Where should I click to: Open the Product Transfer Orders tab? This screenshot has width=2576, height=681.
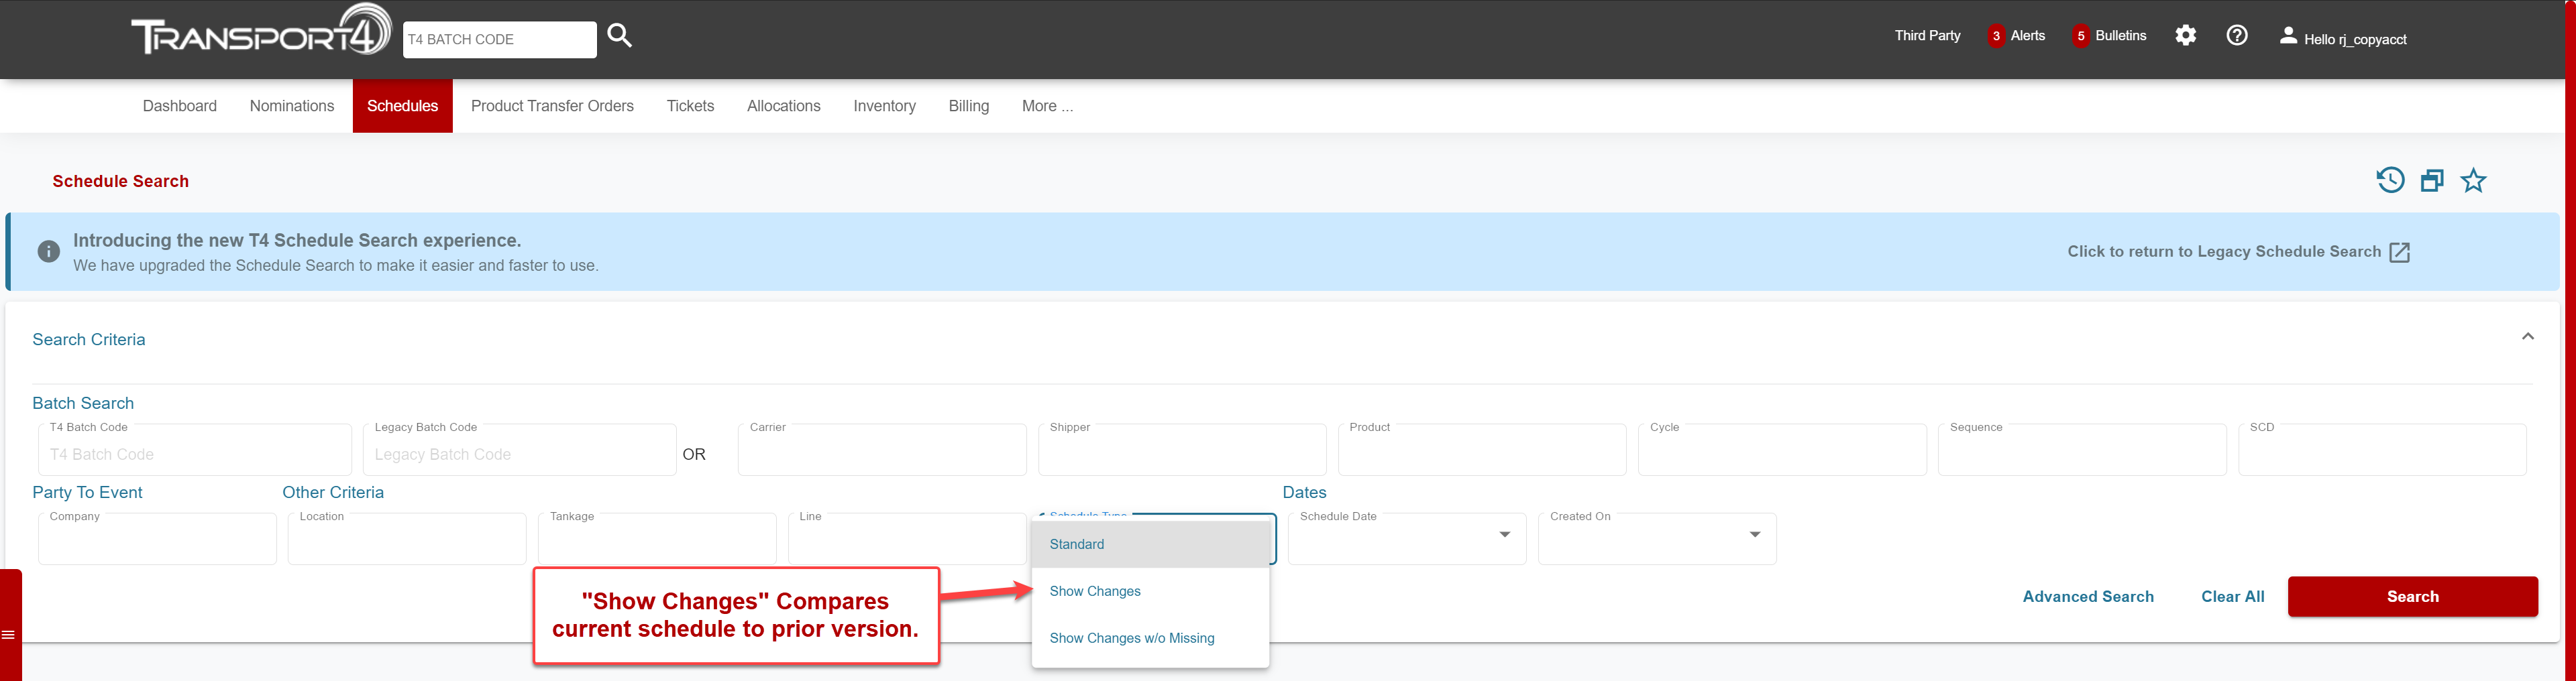(x=552, y=106)
